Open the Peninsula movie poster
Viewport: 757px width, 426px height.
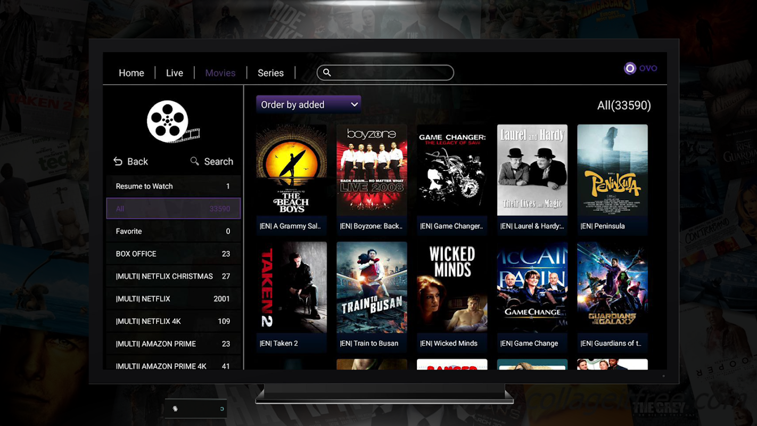pos(612,170)
